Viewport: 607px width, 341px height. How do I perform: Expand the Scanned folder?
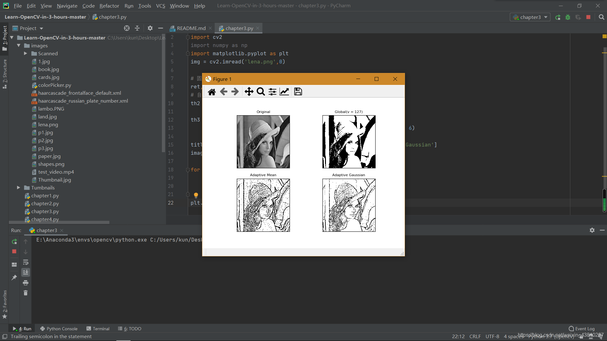tap(25, 53)
